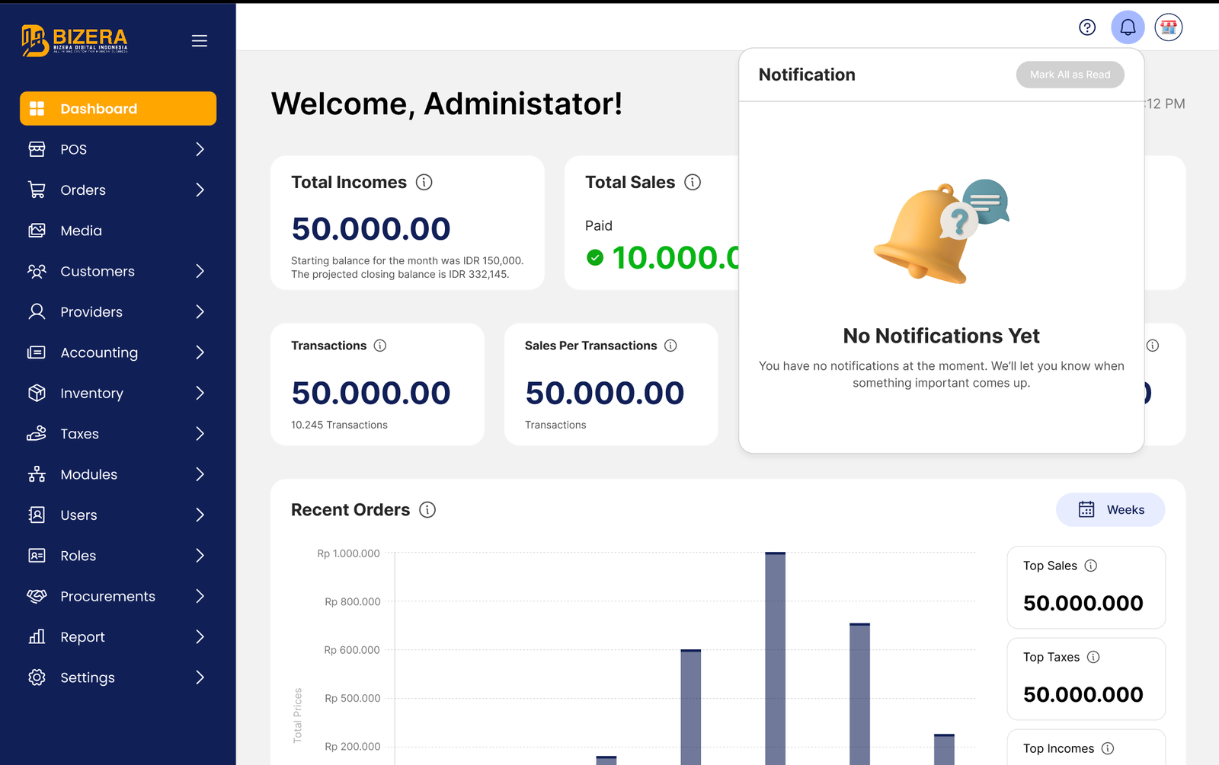Screen dimensions: 1219x765
Task: Expand the Report submenu chevron
Action: tap(200, 636)
